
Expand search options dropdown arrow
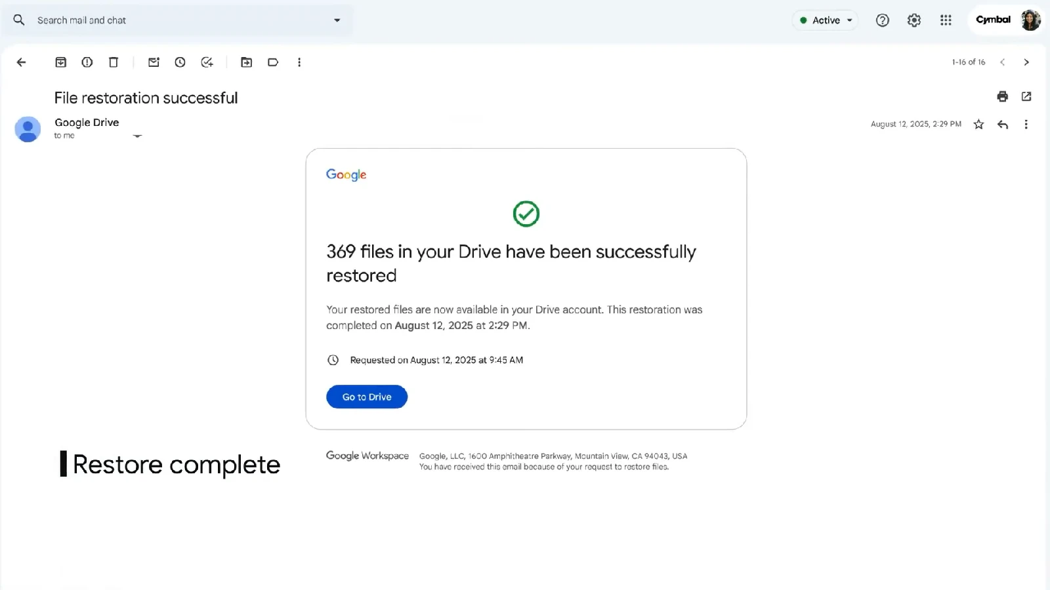point(337,20)
